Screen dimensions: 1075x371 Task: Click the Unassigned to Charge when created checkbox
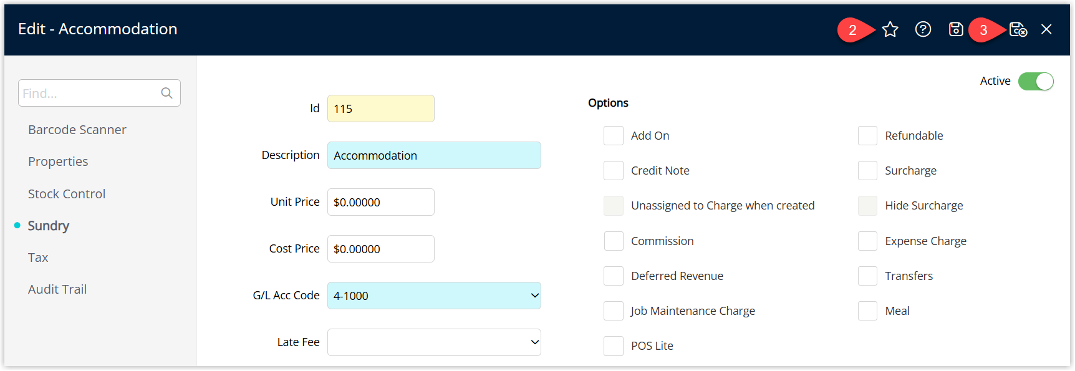point(614,205)
